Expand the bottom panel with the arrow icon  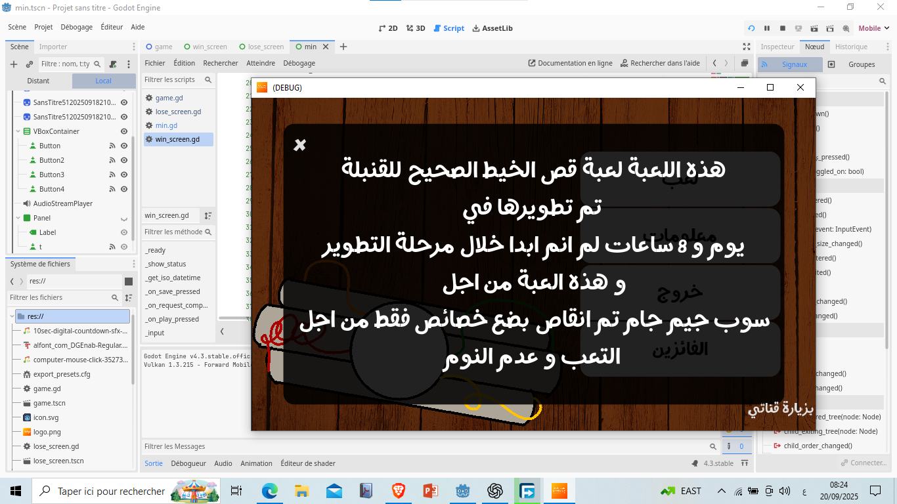click(745, 463)
